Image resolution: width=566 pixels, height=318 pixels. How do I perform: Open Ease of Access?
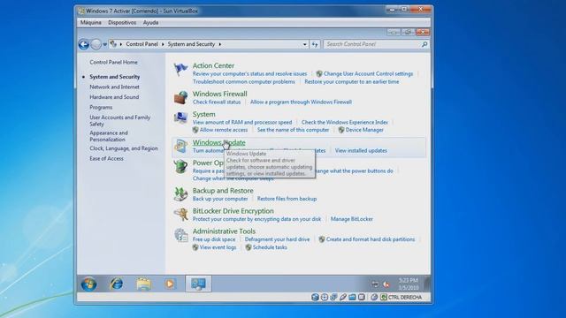point(106,158)
